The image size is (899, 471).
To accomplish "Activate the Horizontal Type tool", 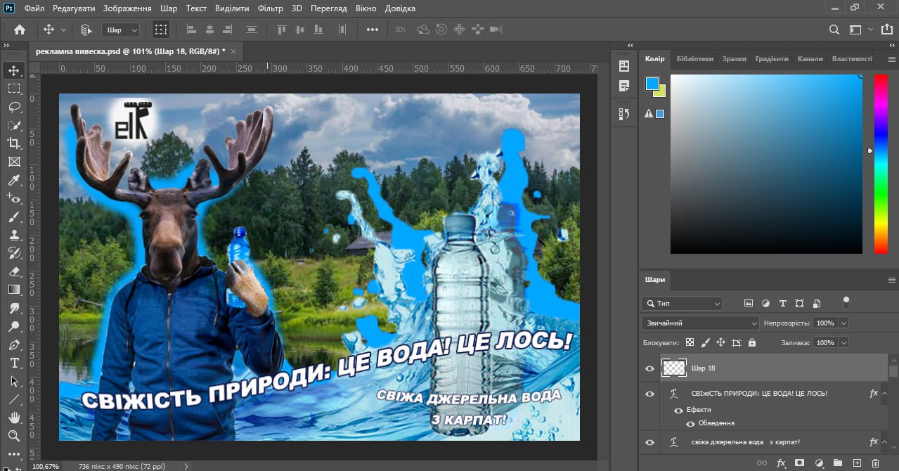I will pyautogui.click(x=13, y=363).
